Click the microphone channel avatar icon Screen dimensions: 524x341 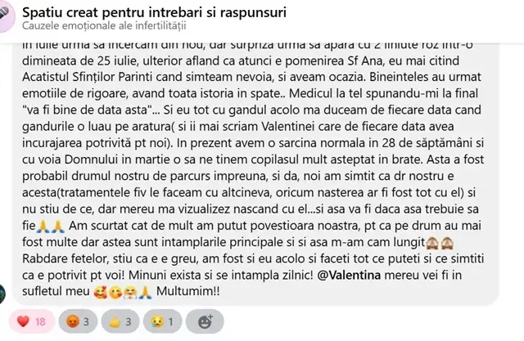click(x=6, y=16)
